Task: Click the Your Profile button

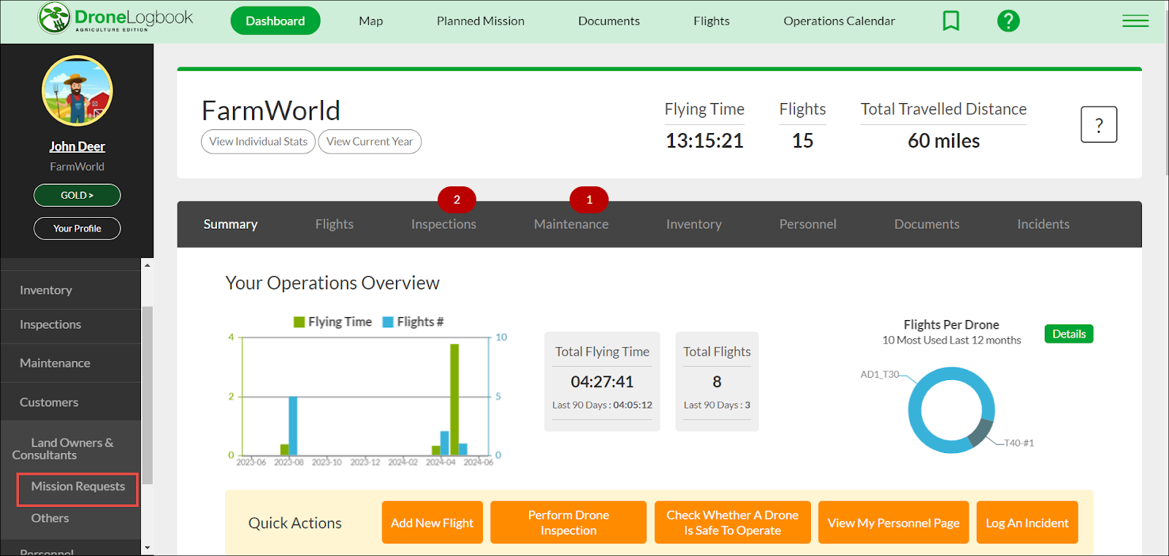Action: (77, 228)
